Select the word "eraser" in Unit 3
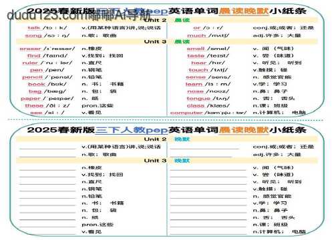 point(30,49)
